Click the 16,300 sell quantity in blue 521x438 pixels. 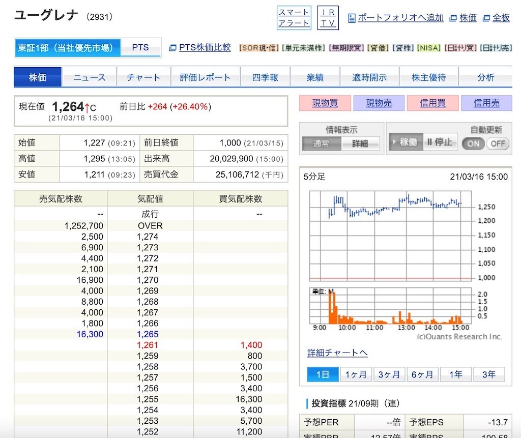[90, 334]
